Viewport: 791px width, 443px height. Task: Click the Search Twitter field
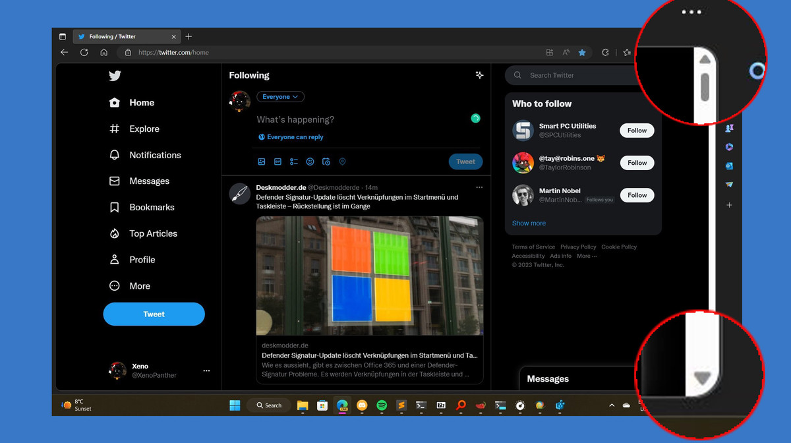pyautogui.click(x=572, y=75)
